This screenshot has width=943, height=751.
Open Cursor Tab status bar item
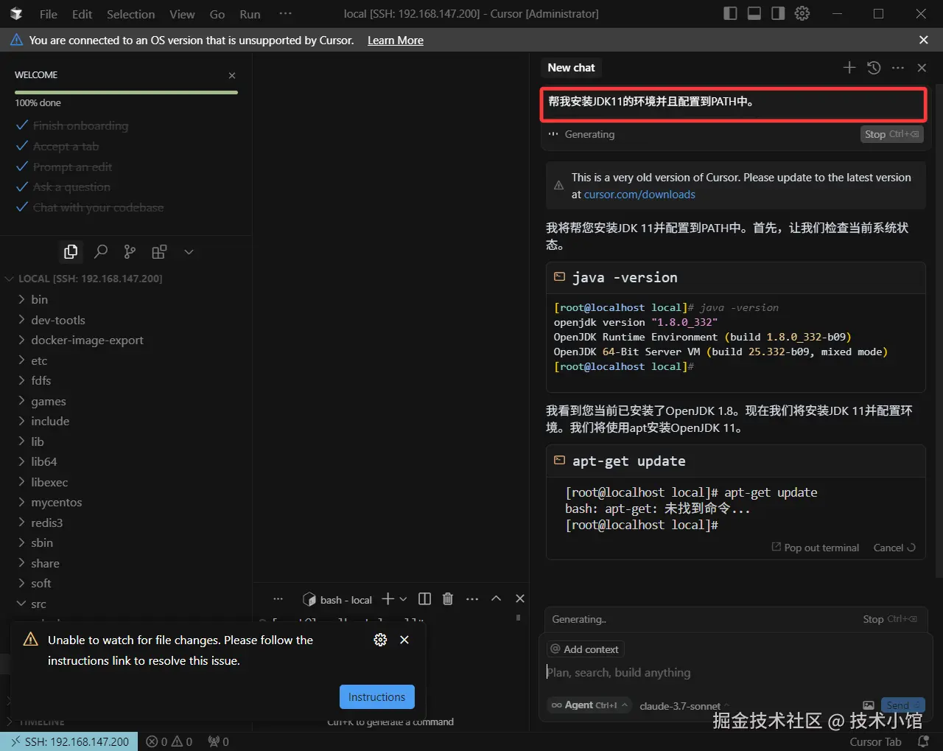point(875,741)
